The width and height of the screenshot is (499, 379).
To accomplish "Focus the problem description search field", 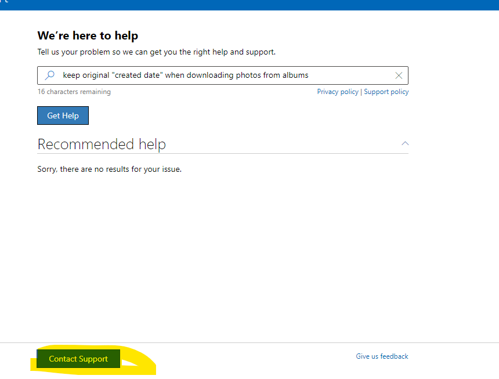I will click(223, 75).
